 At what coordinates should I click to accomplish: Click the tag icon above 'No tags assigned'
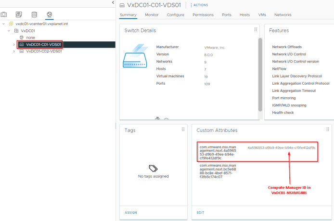point(153,169)
